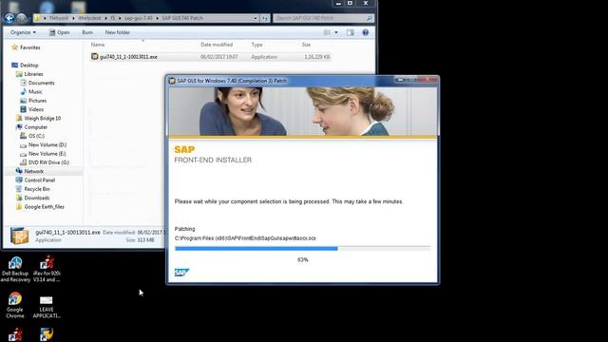Open Google Chrome desktop shortcut
Screen dimensions: 608x342
coord(15,305)
